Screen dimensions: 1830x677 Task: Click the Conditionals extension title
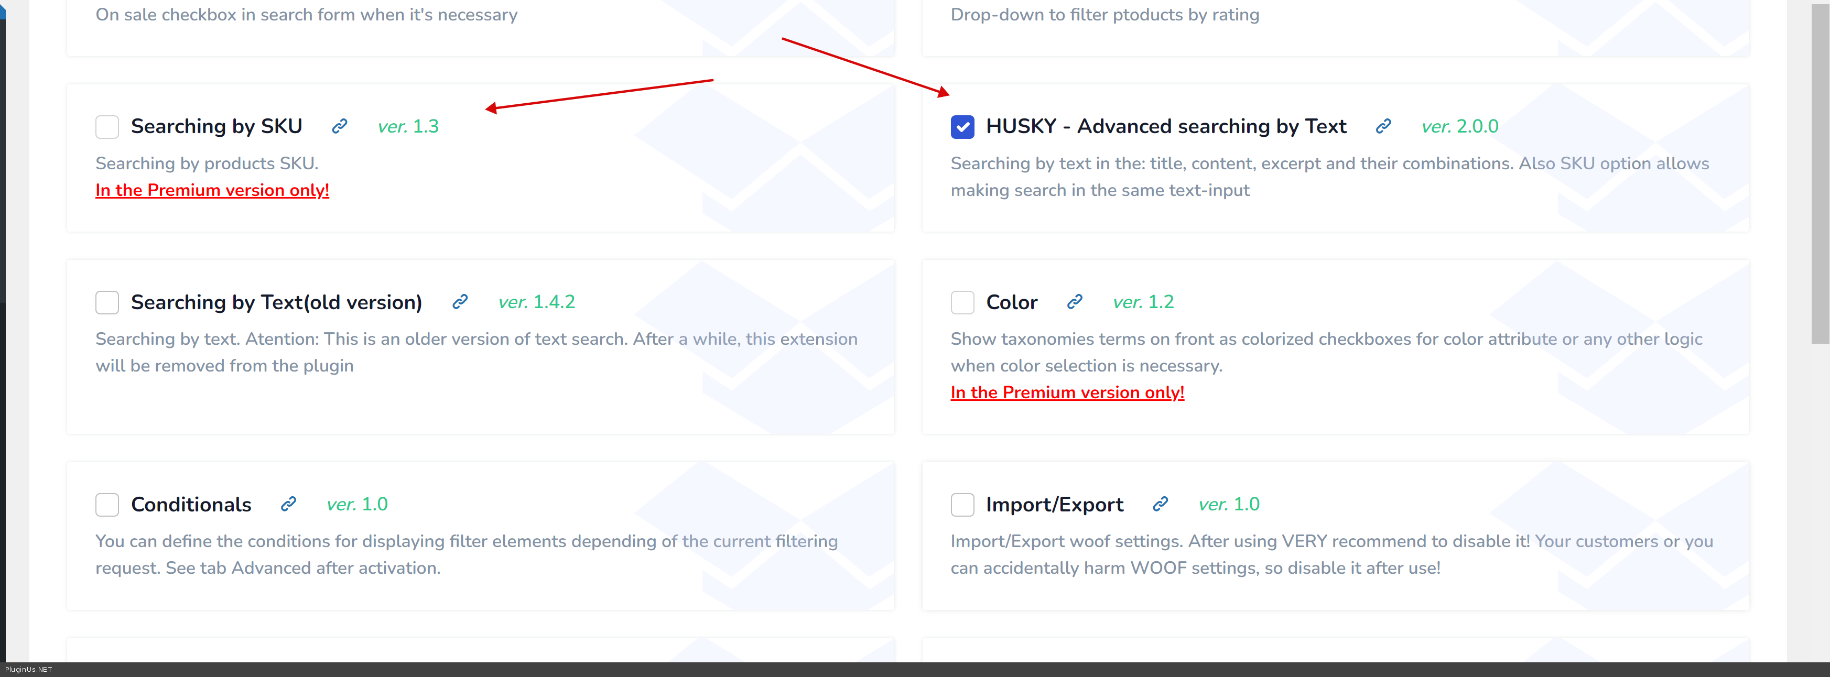pyautogui.click(x=191, y=505)
